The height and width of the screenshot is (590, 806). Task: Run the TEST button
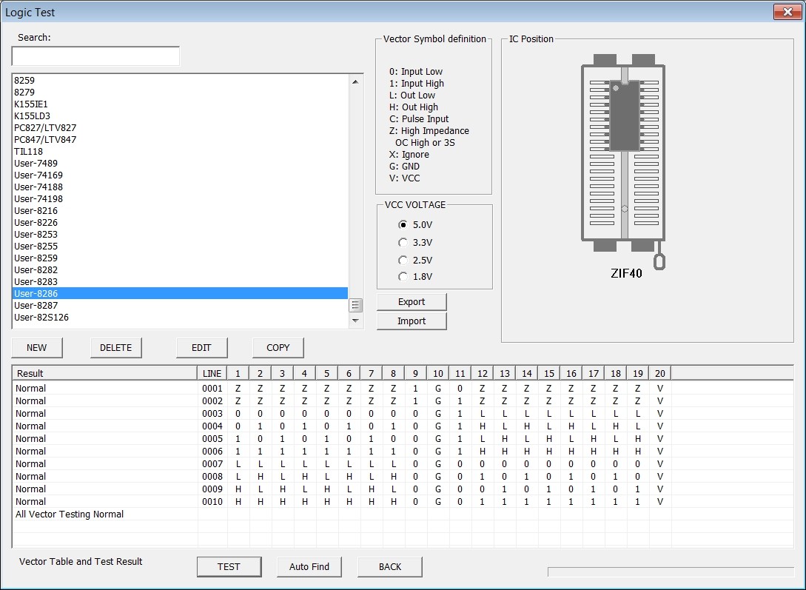point(229,567)
